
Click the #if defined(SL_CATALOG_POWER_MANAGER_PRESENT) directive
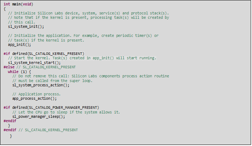pos(51,107)
